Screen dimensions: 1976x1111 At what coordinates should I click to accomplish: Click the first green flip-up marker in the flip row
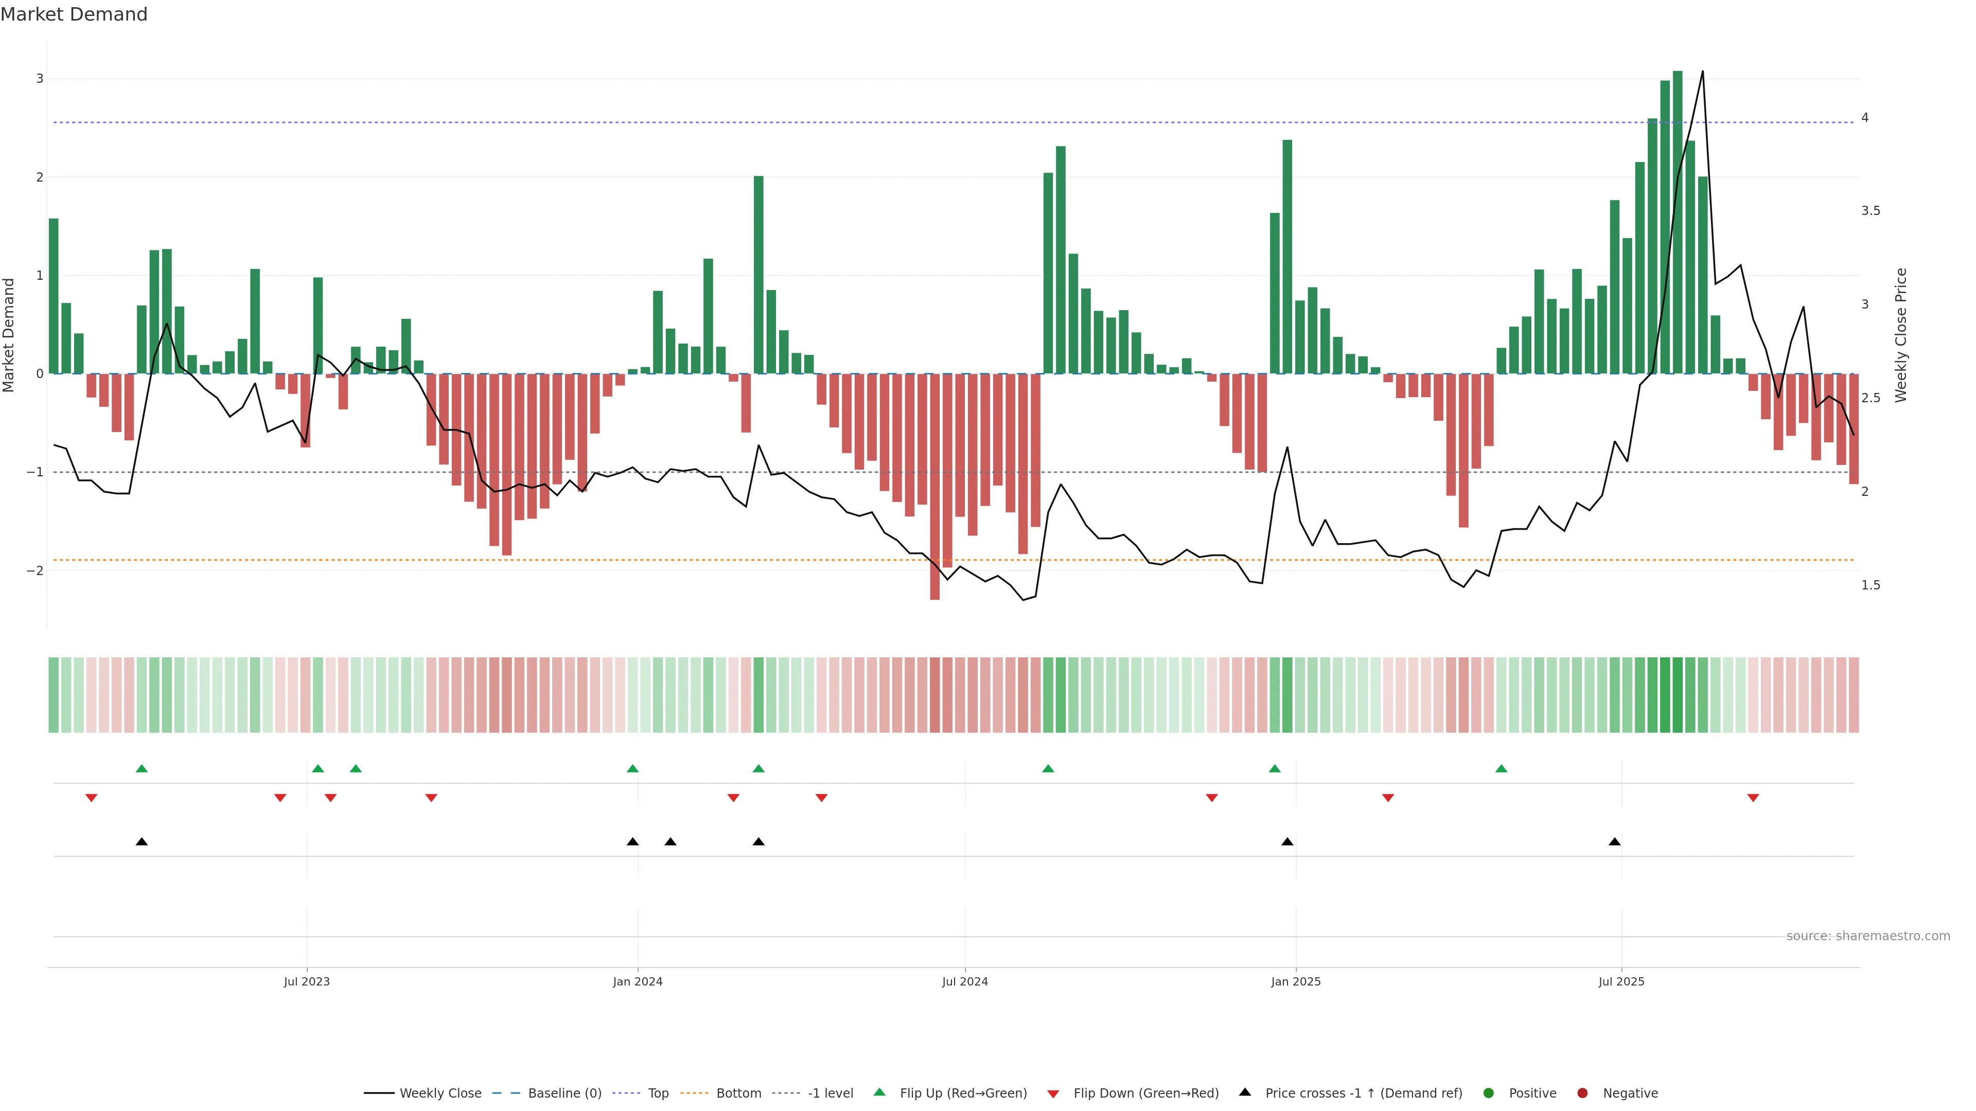coord(141,768)
